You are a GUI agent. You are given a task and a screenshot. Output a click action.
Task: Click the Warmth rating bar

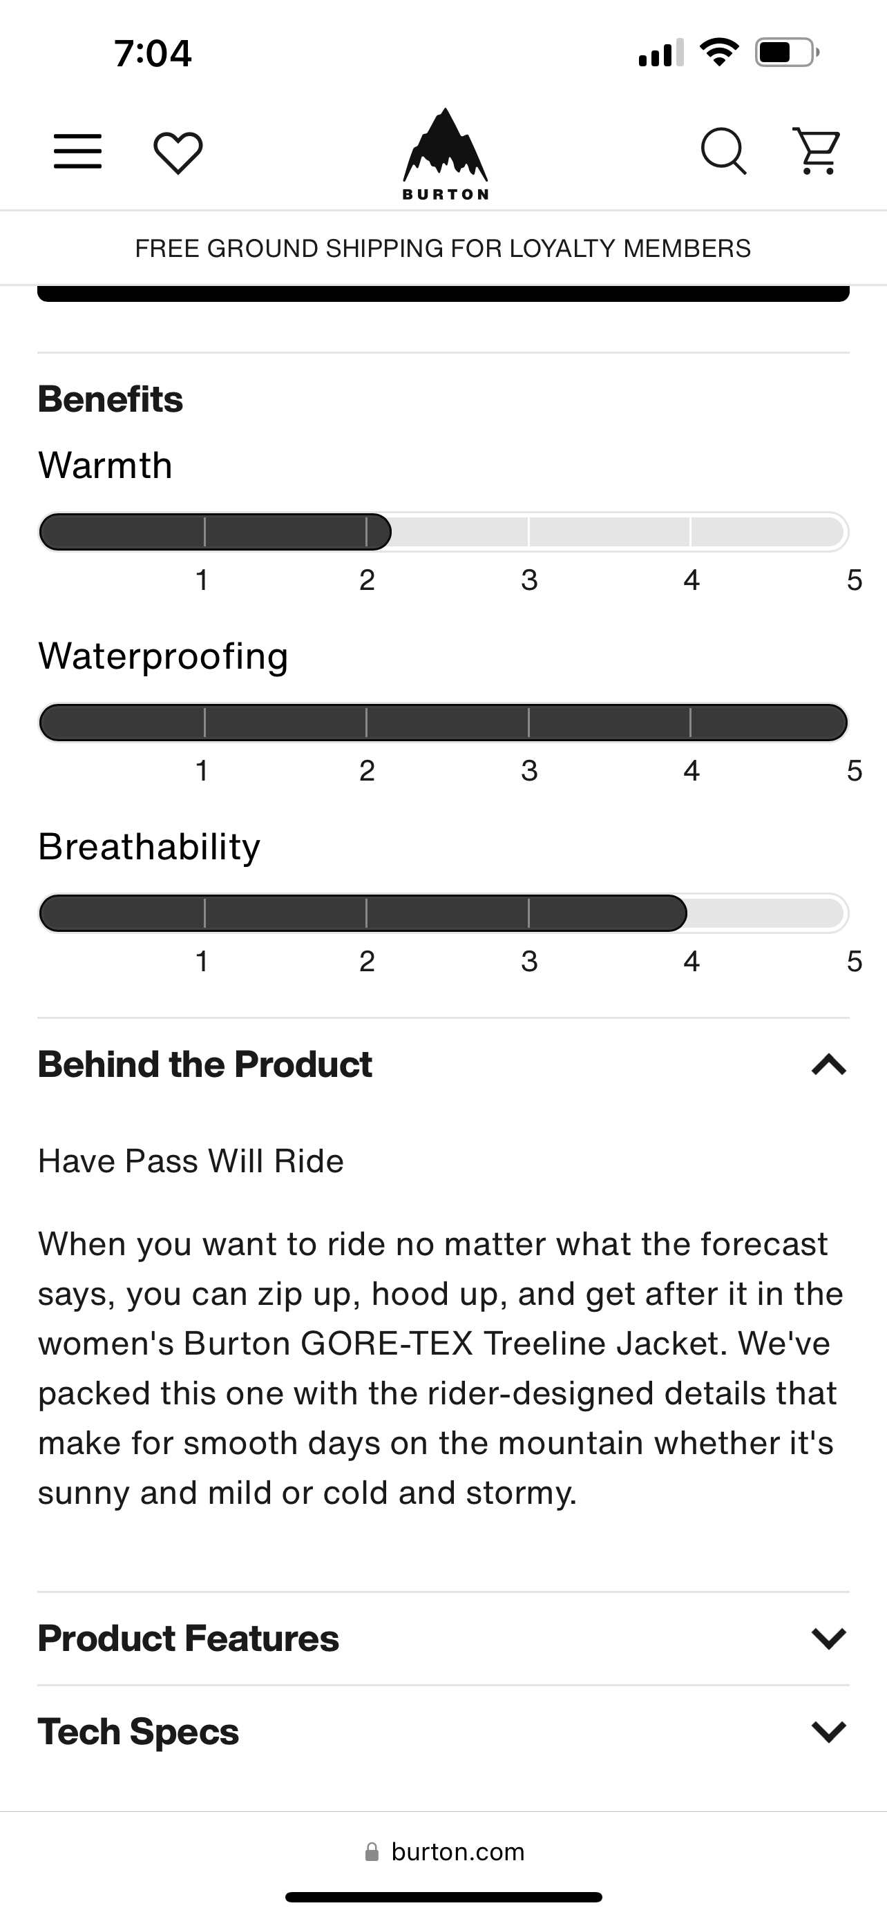coord(443,532)
